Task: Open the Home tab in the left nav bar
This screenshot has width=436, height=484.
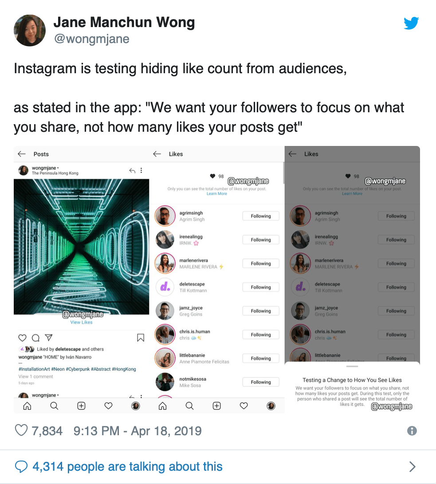Action: click(x=27, y=405)
